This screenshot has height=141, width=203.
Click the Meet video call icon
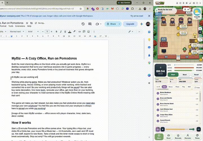click(x=97, y=24)
